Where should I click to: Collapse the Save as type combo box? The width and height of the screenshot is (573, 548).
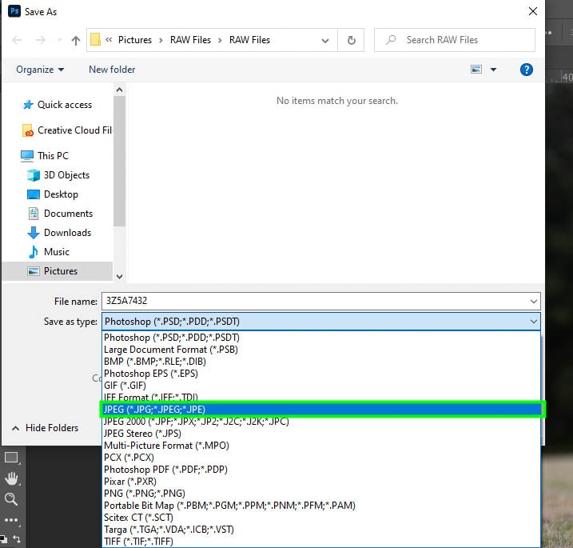point(534,322)
